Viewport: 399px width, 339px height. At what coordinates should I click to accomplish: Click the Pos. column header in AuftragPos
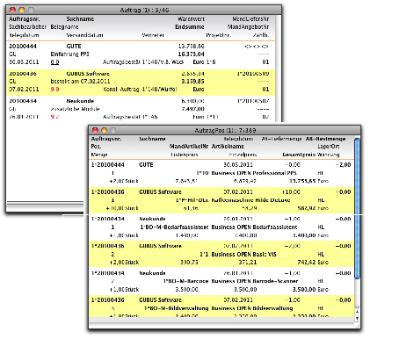[96, 147]
